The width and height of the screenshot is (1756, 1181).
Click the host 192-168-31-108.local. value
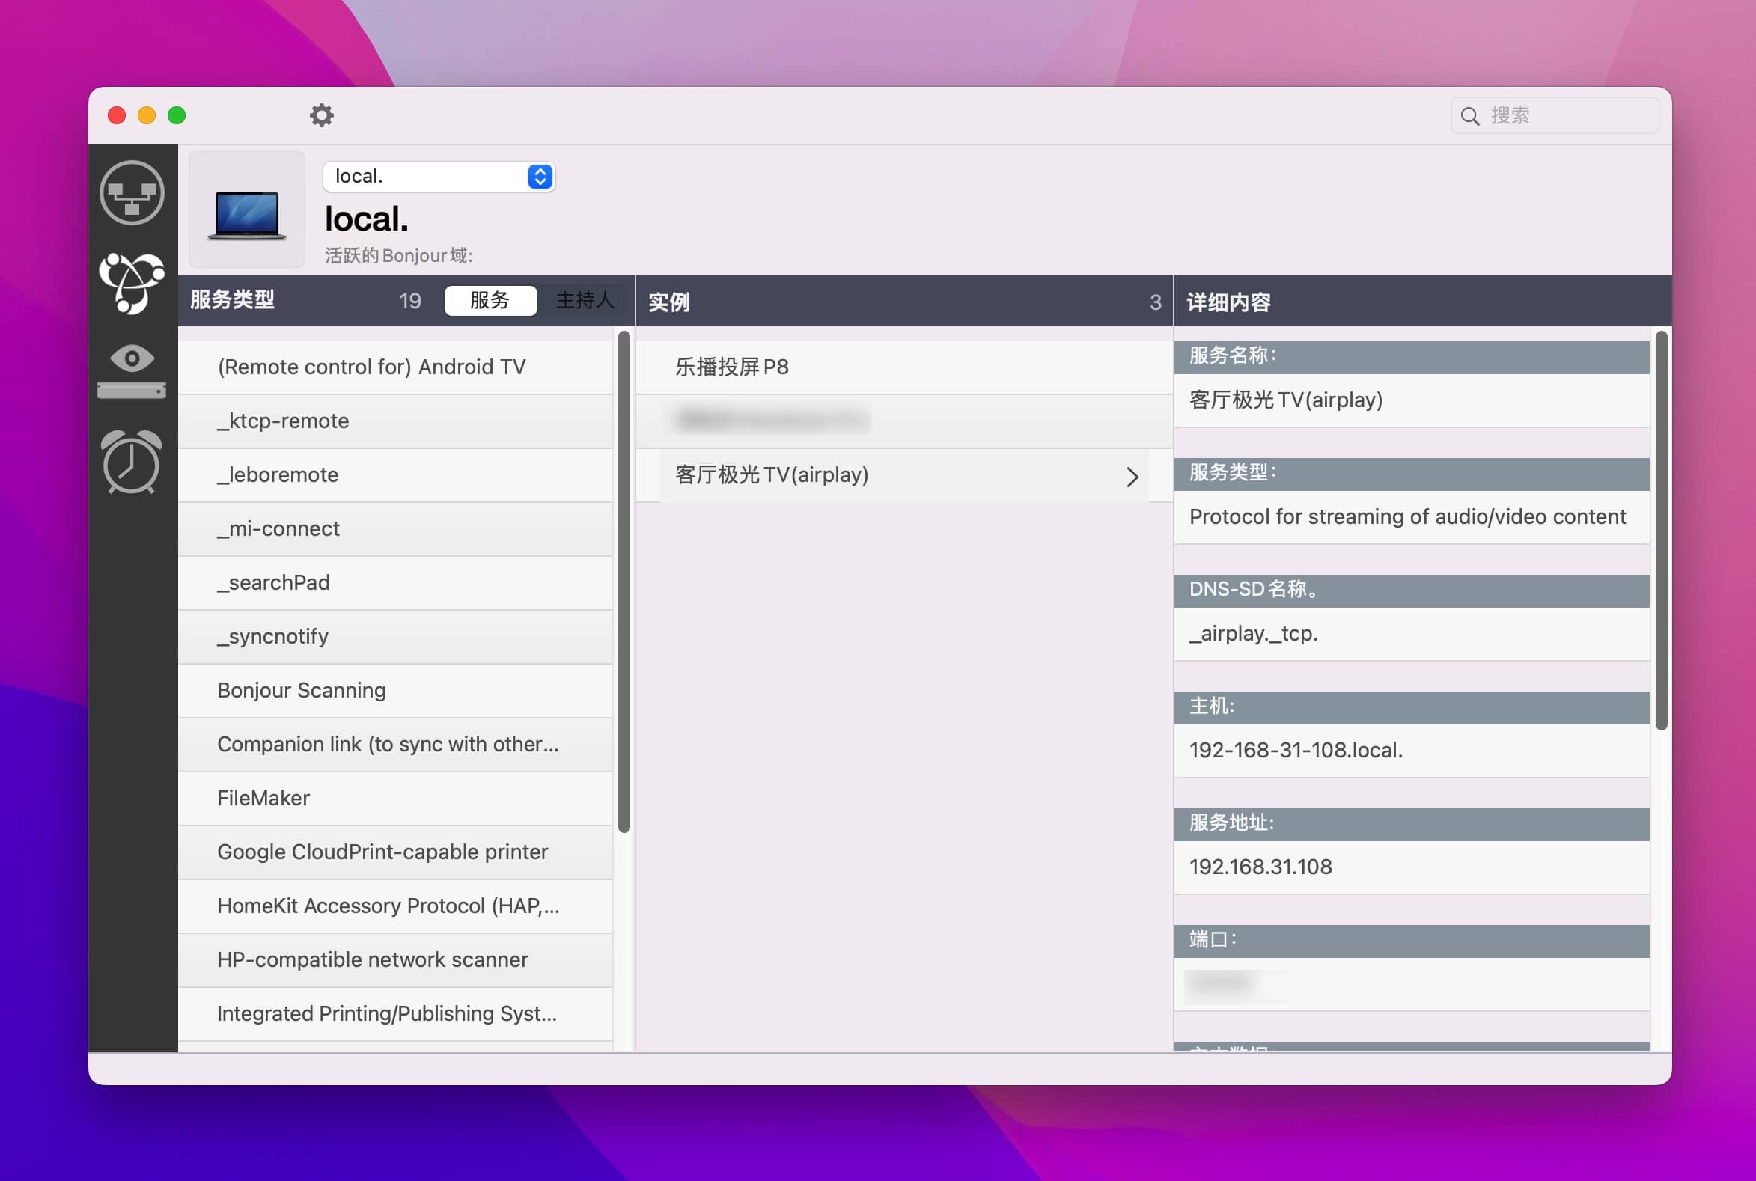[x=1296, y=750]
